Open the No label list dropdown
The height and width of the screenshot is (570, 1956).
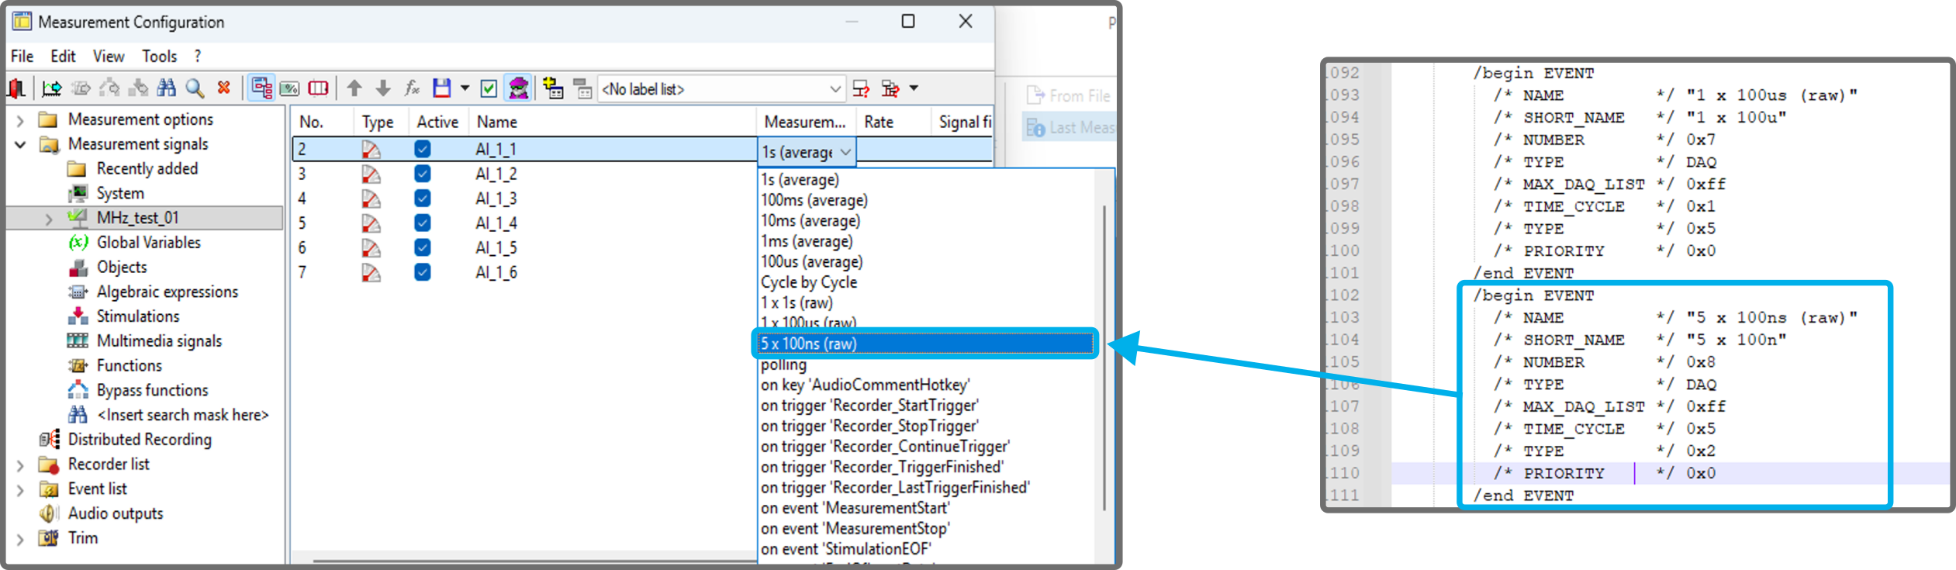pos(835,89)
